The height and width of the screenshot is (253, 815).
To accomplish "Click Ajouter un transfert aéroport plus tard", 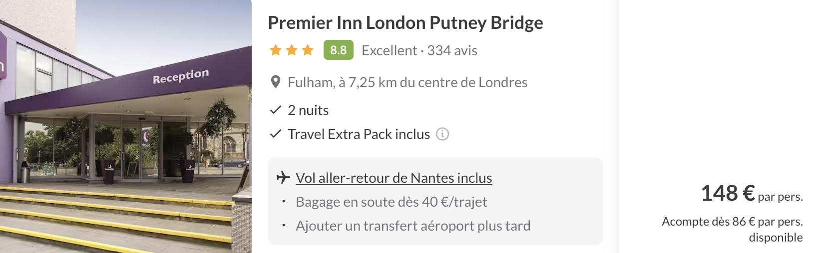I will pyautogui.click(x=412, y=226).
